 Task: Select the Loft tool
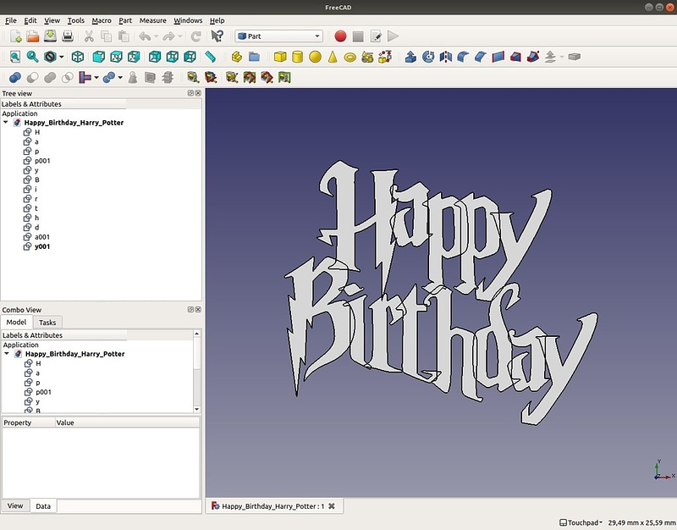pos(515,57)
